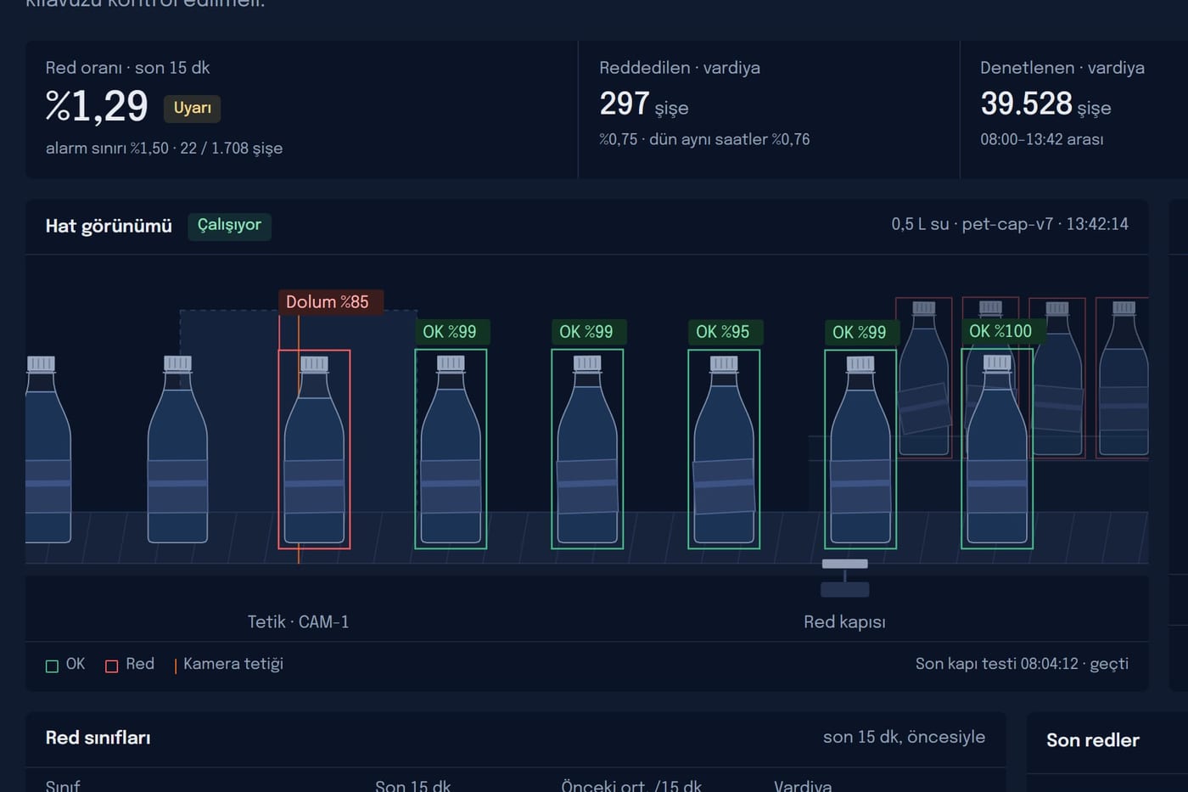Click the Red kapısı gate icon
Screen dimensions: 1188x792
(x=845, y=578)
